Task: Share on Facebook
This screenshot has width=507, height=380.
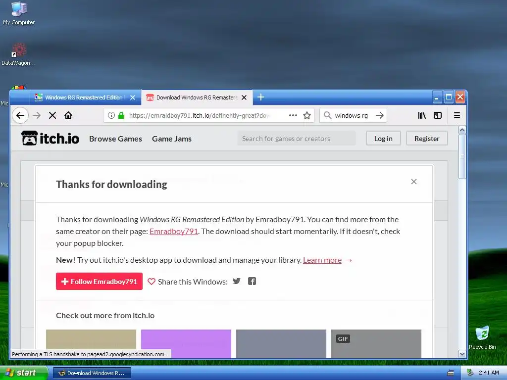Action: point(252,281)
